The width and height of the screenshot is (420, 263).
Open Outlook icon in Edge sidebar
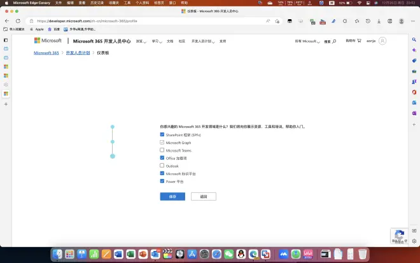pyautogui.click(x=414, y=103)
